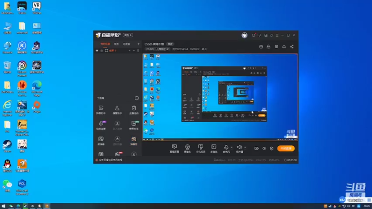Open the Steam desktop shortcut
Viewport: 372px width, 209px height.
tap(7, 146)
